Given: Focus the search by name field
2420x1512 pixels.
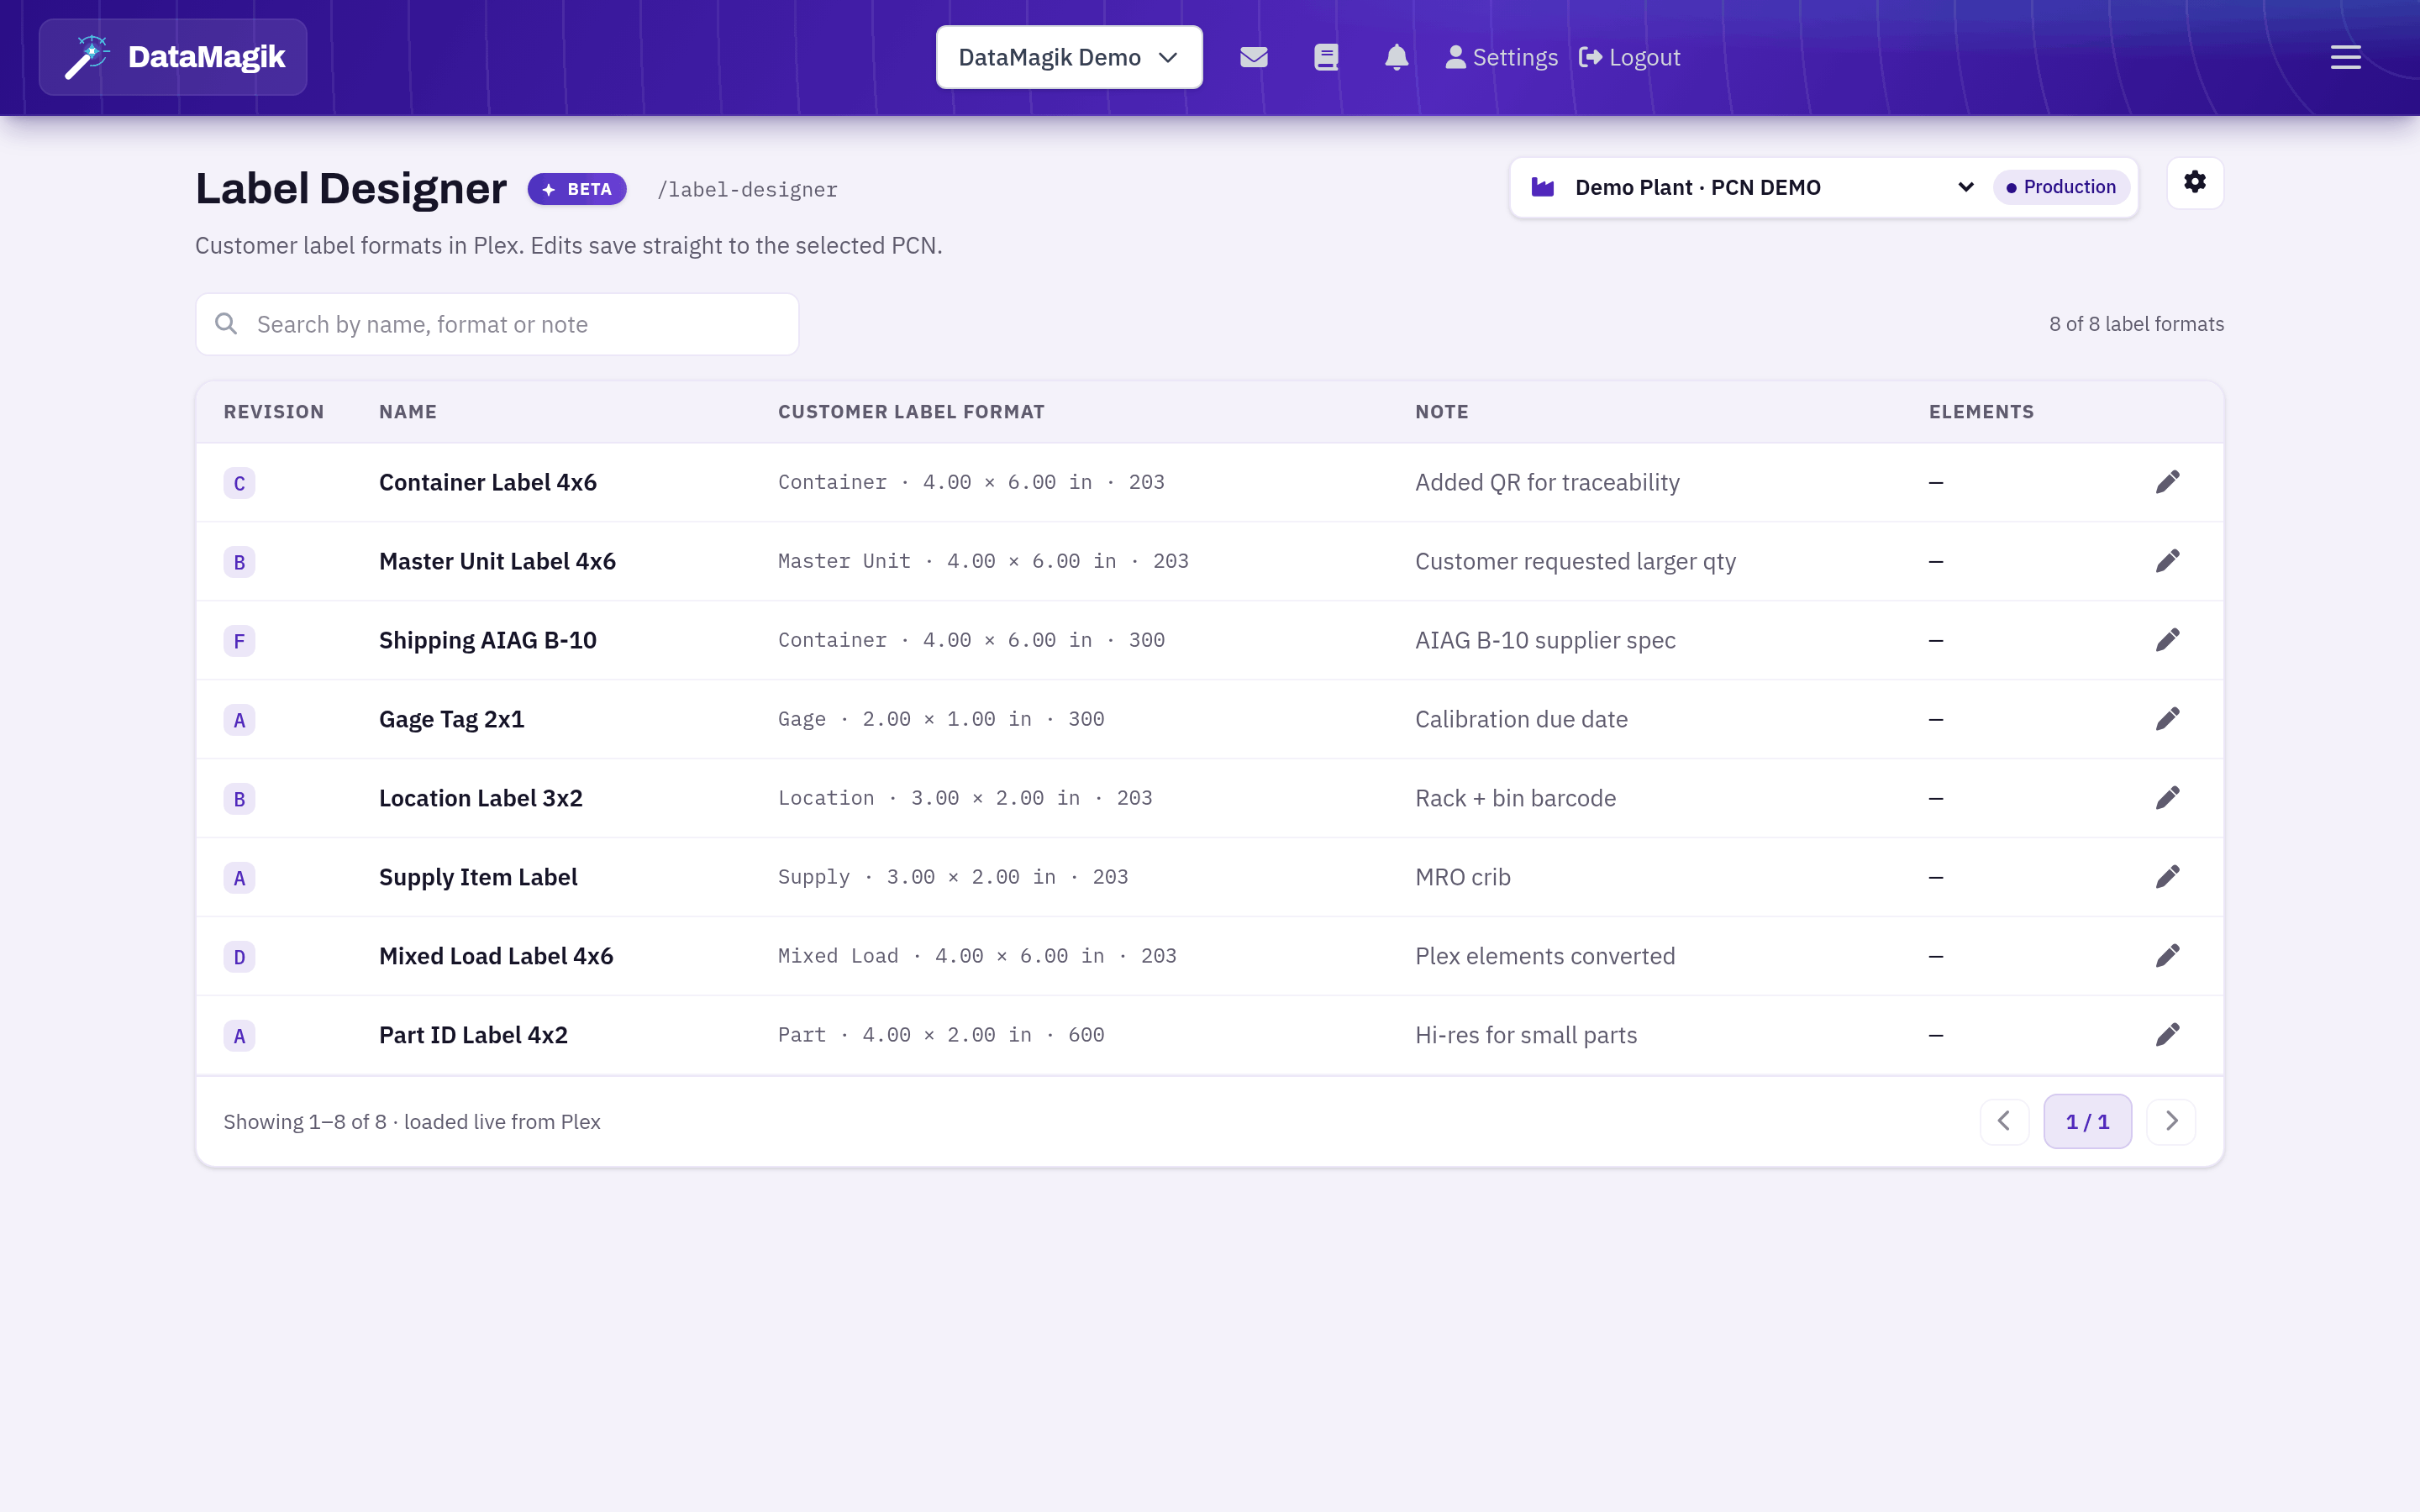Looking at the screenshot, I should point(497,324).
